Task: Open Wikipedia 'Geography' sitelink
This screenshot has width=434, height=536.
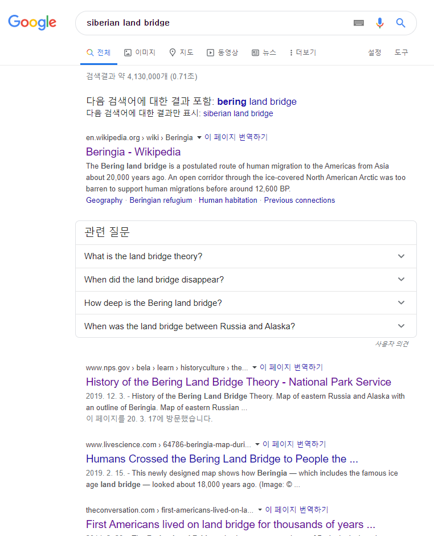Action: click(x=104, y=201)
